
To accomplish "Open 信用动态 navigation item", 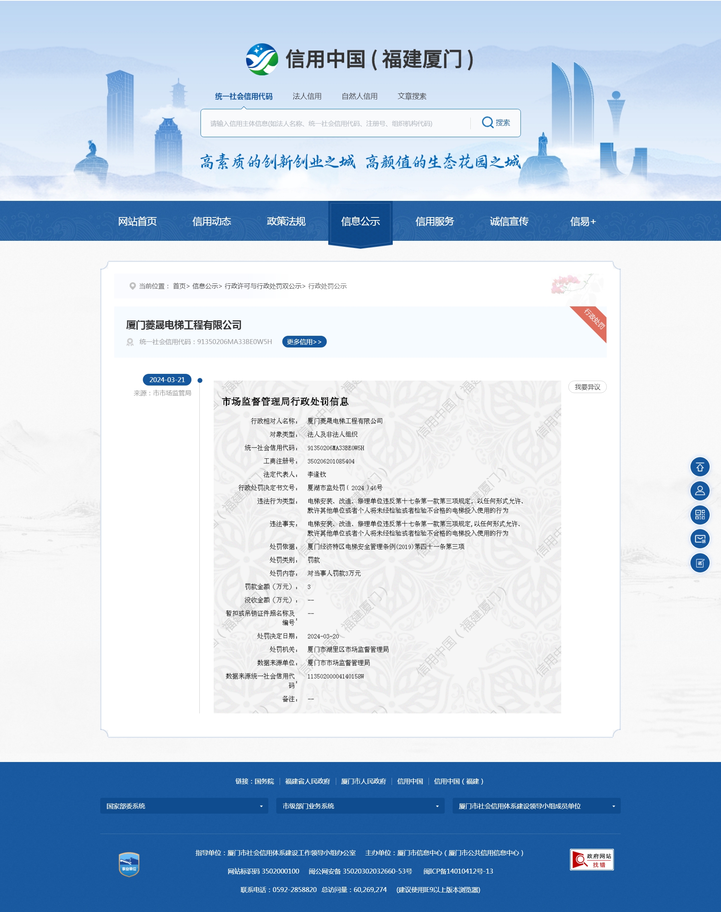I will (x=211, y=221).
